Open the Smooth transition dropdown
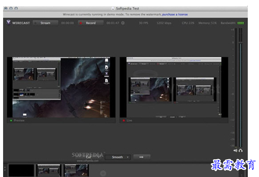259x177 pixels. click(x=118, y=157)
